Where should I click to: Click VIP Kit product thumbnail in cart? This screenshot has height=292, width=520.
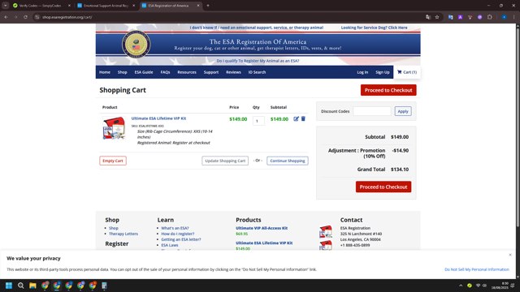114,128
